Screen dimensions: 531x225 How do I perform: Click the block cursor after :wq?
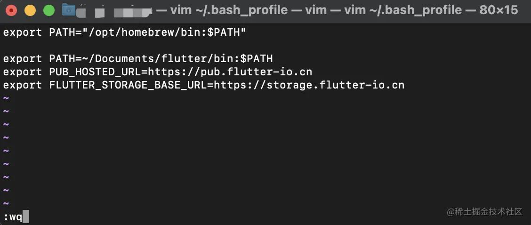[26, 217]
